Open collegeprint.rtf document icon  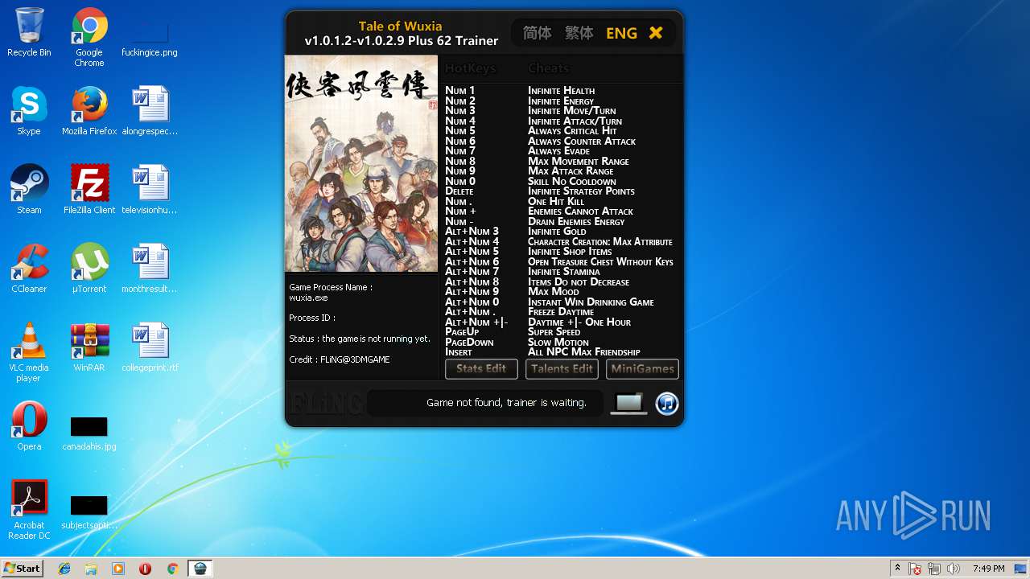coord(150,347)
